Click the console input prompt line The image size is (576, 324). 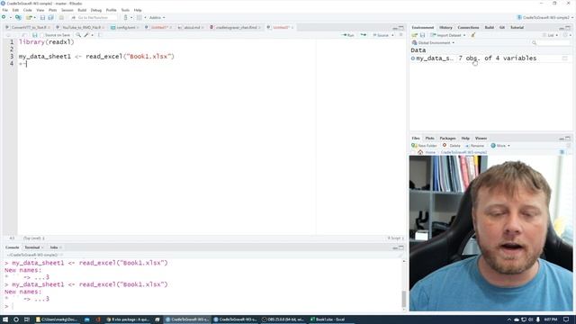202,306
